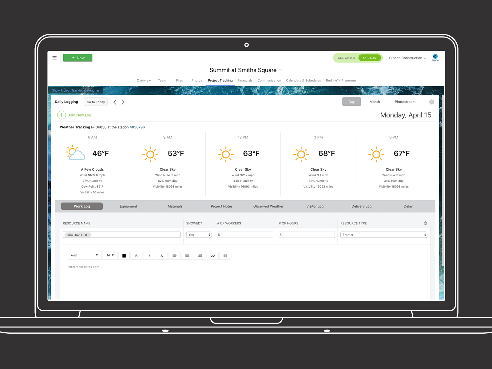
Task: Click the 12 PM sun icon
Action: coord(226,154)
